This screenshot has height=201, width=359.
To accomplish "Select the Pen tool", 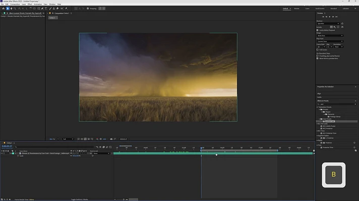I will [x=42, y=9].
